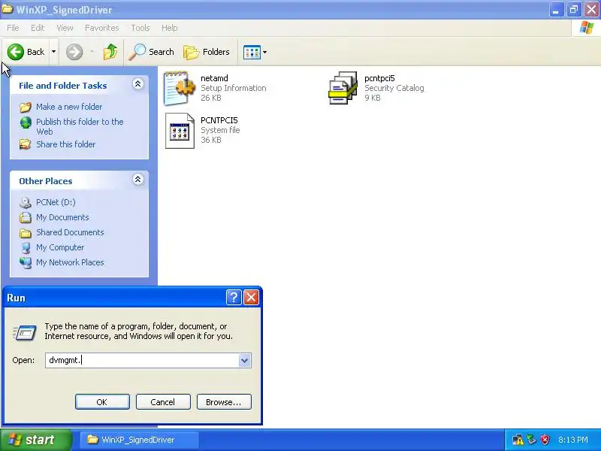
Task: Open the View menu
Action: click(x=65, y=28)
